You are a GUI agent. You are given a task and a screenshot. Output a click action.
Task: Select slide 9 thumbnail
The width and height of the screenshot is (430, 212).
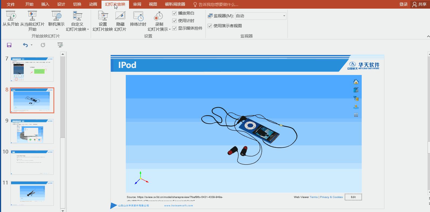coord(32,131)
